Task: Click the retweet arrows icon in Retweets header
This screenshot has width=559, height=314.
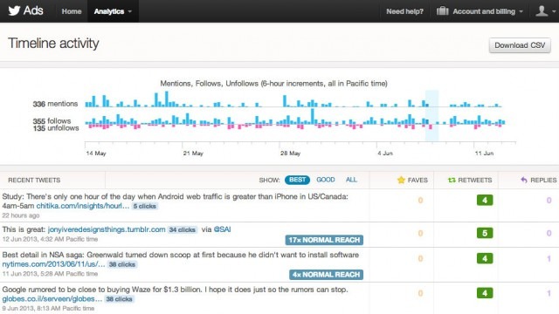Action: click(452, 181)
